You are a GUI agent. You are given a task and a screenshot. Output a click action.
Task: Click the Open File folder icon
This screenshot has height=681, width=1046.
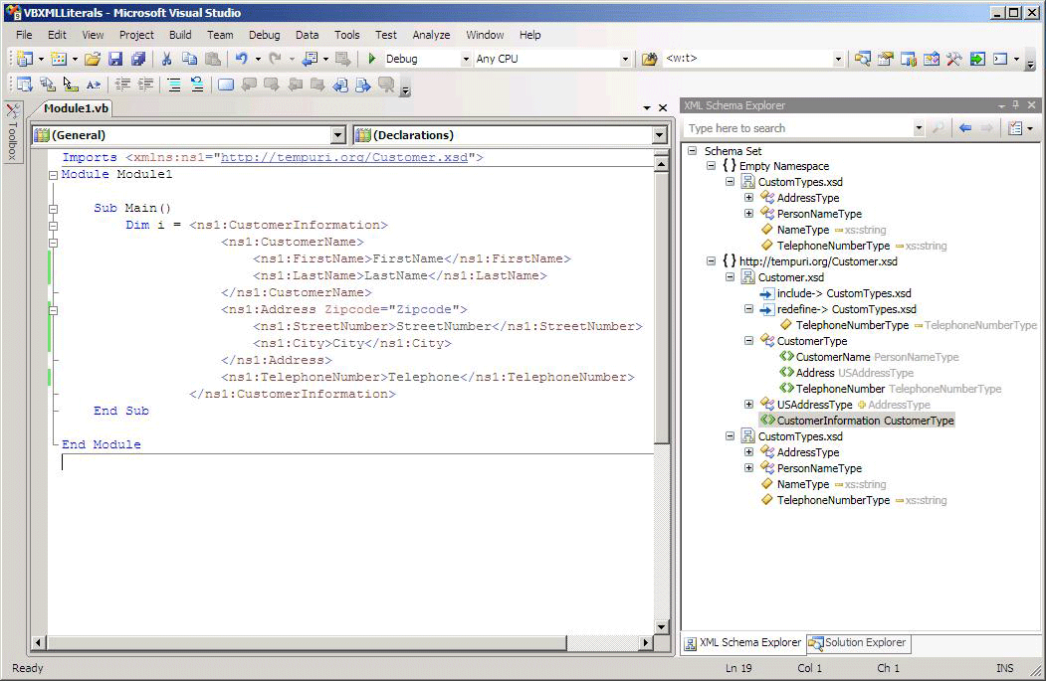pyautogui.click(x=93, y=60)
